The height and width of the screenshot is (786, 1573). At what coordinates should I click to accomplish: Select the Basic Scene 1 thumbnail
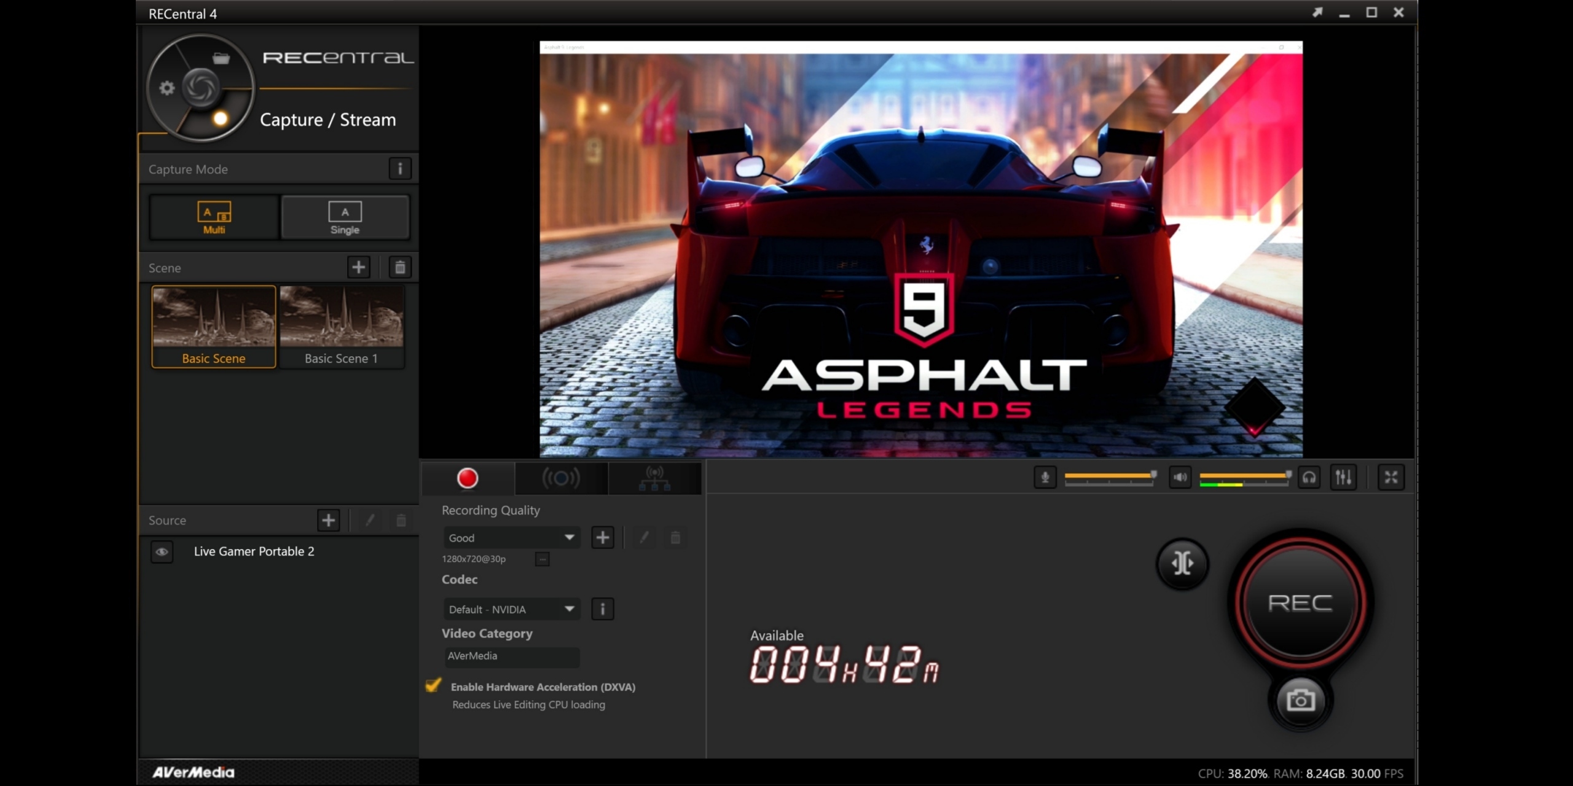(x=342, y=327)
